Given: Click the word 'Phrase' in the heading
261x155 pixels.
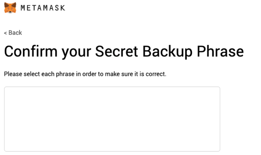Looking at the screenshot, I should tap(220, 51).
